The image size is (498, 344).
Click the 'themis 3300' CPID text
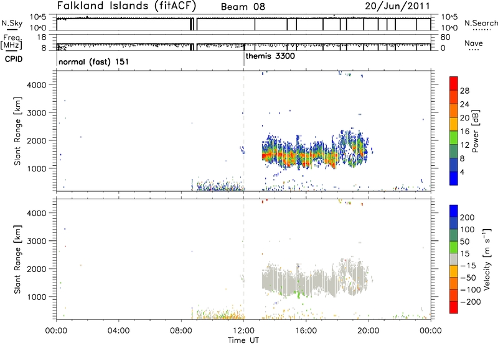point(270,57)
